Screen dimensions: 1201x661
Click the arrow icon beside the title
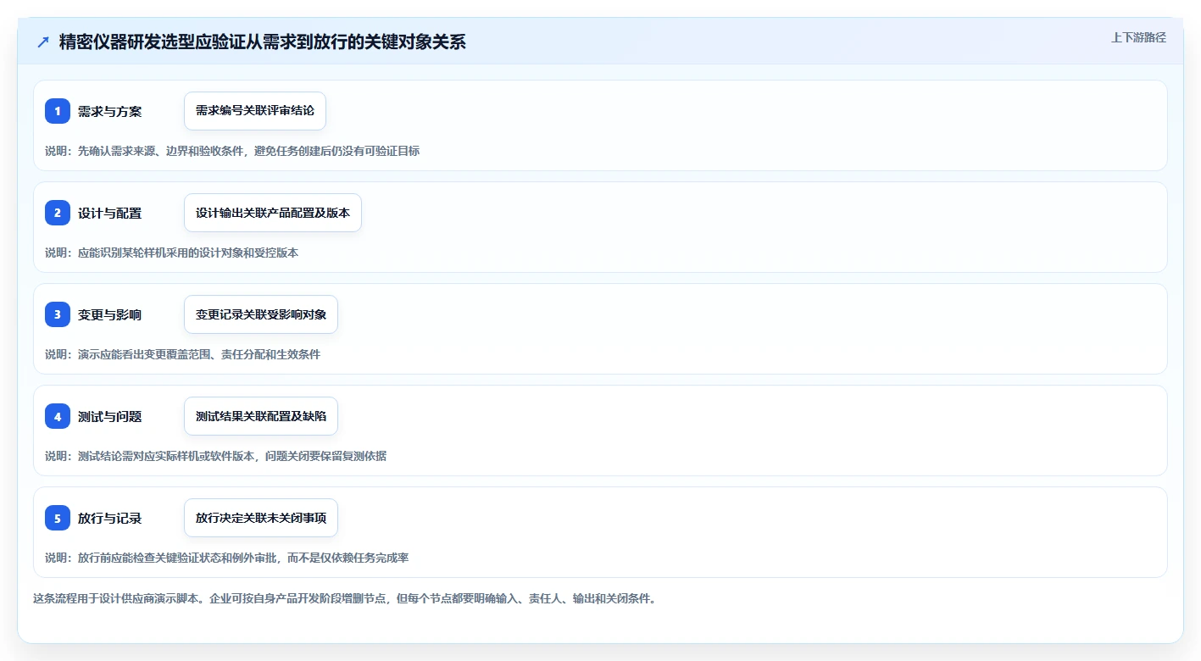(x=43, y=42)
